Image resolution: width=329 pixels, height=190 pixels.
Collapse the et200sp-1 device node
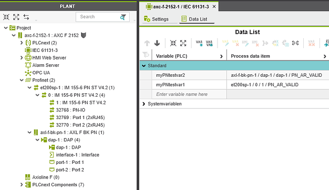coord(30,88)
